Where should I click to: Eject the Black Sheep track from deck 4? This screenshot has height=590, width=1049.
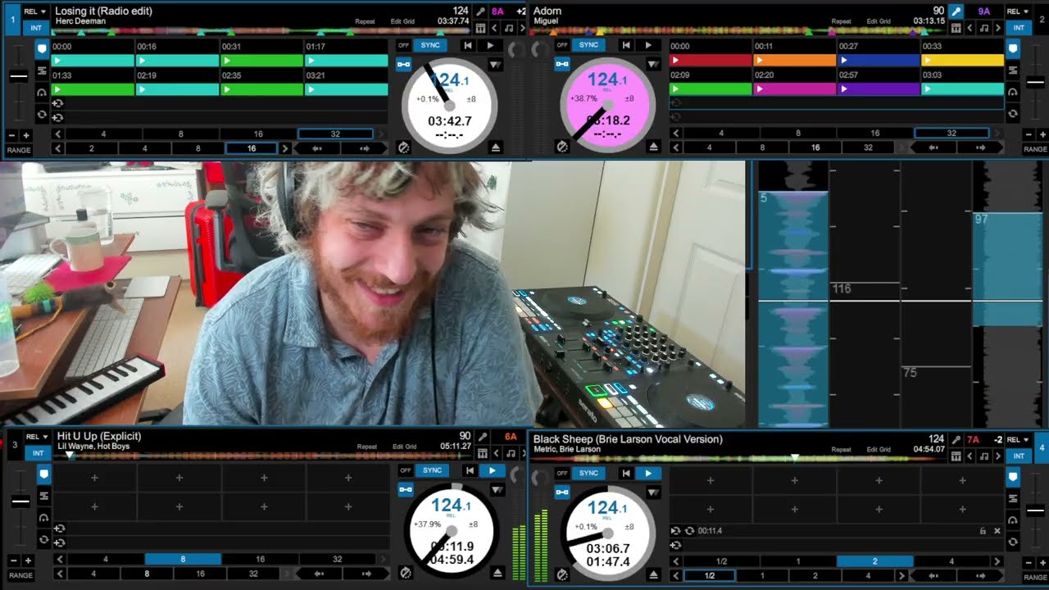[653, 575]
